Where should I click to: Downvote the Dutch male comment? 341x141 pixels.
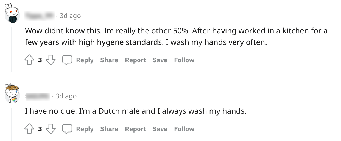click(51, 129)
